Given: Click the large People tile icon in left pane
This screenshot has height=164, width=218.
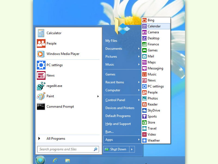Looking at the screenshot, I should click(41, 43).
